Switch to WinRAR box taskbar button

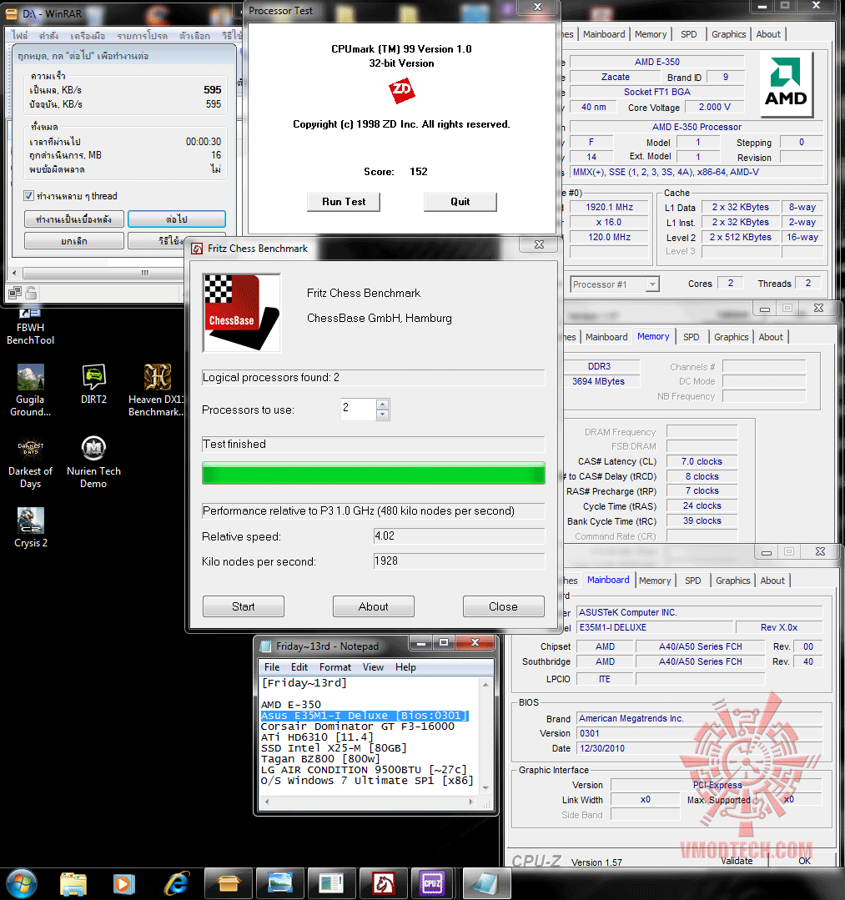228,884
